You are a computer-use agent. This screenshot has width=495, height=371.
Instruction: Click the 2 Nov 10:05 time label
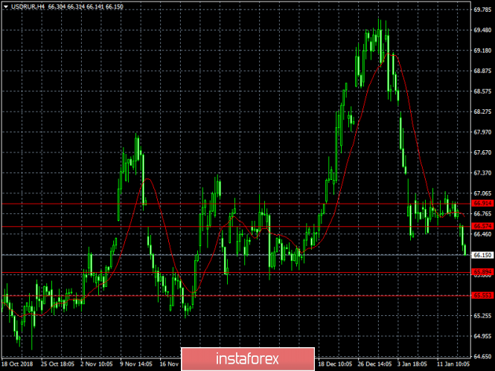coord(97,364)
